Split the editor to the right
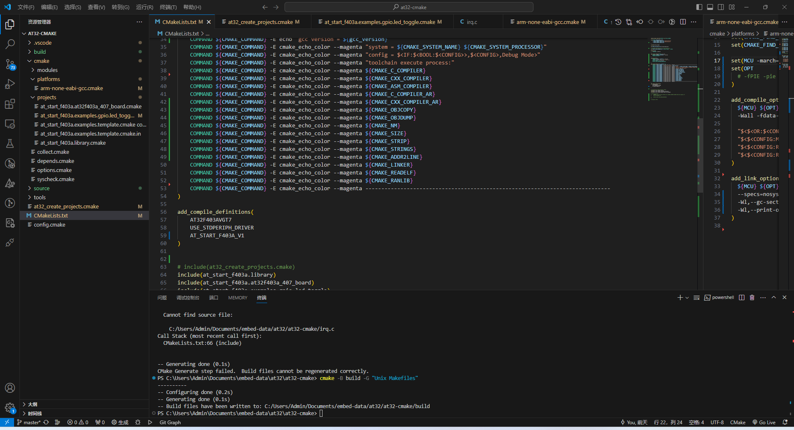Viewport: 794px width, 430px height. (683, 22)
